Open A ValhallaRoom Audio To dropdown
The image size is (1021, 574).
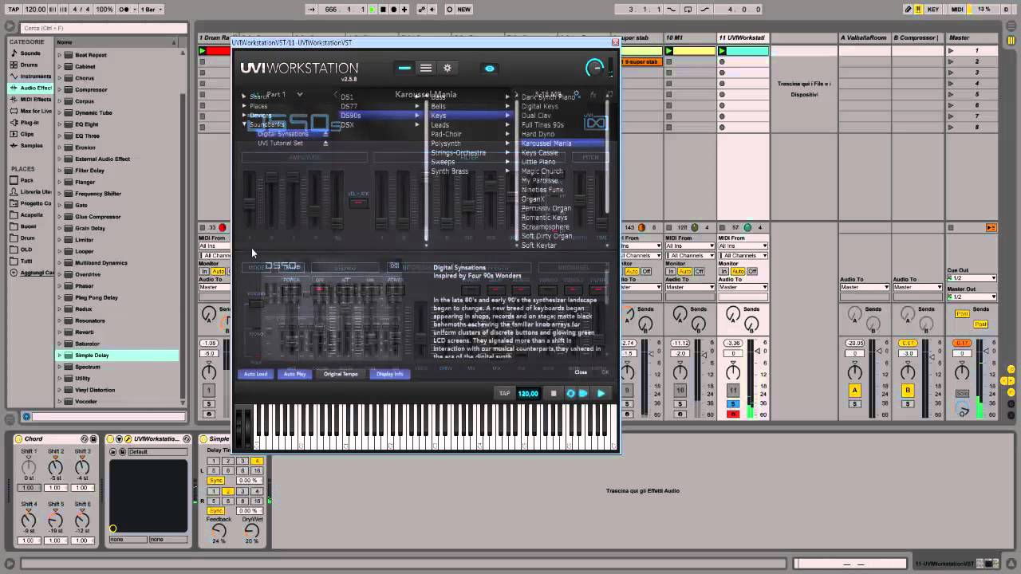coord(864,287)
